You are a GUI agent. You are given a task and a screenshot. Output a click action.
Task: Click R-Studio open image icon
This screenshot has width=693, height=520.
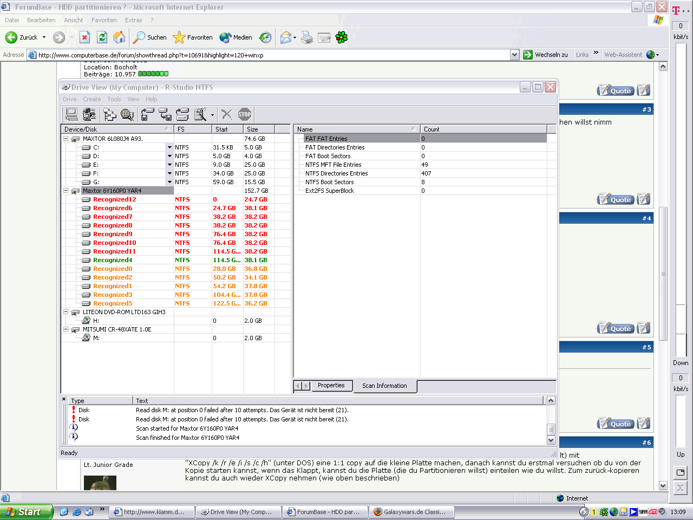(x=165, y=114)
